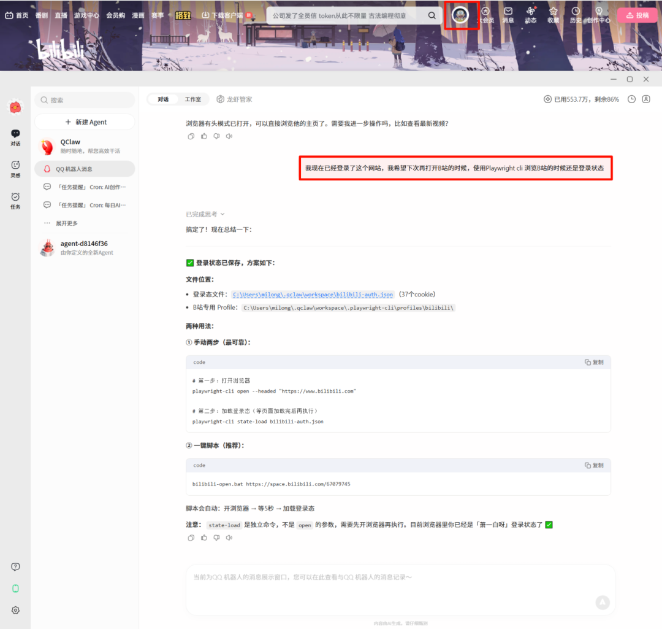Switch to the 工作室 tab
This screenshot has height=629, width=662.
[193, 99]
